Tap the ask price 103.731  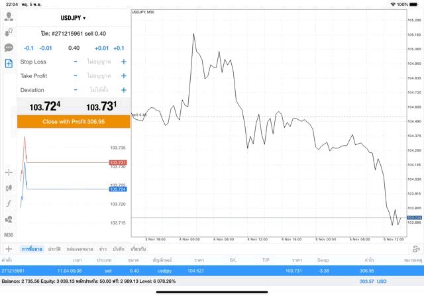pyautogui.click(x=101, y=106)
